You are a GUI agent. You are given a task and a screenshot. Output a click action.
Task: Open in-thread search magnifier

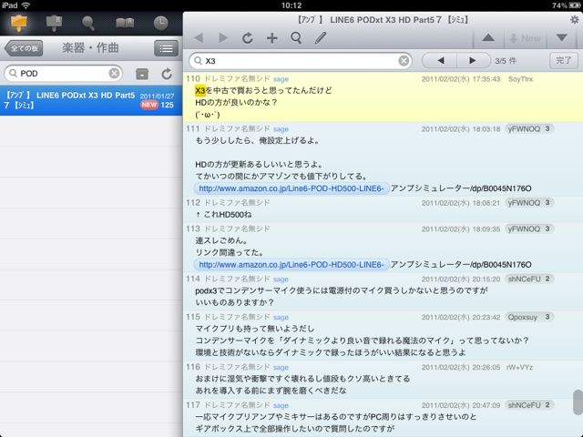point(296,38)
